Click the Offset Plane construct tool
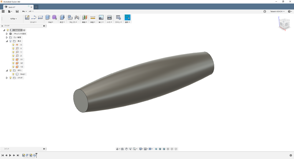The height and width of the screenshot is (159, 294). pyautogui.click(x=85, y=17)
